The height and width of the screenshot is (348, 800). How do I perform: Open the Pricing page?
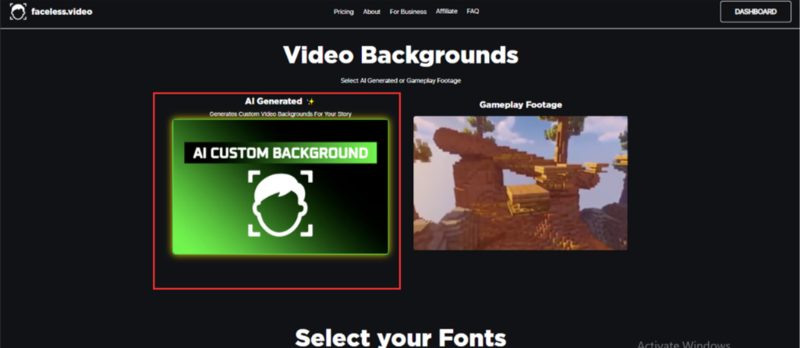pos(343,12)
